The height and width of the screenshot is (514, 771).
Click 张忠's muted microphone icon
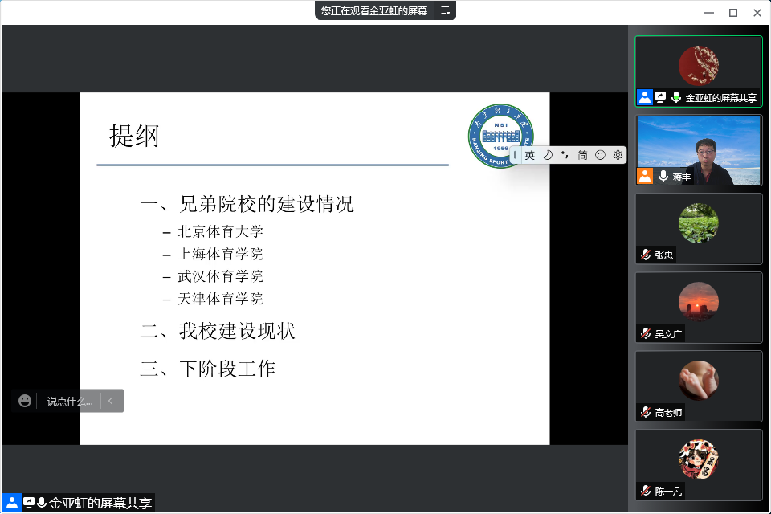(645, 255)
